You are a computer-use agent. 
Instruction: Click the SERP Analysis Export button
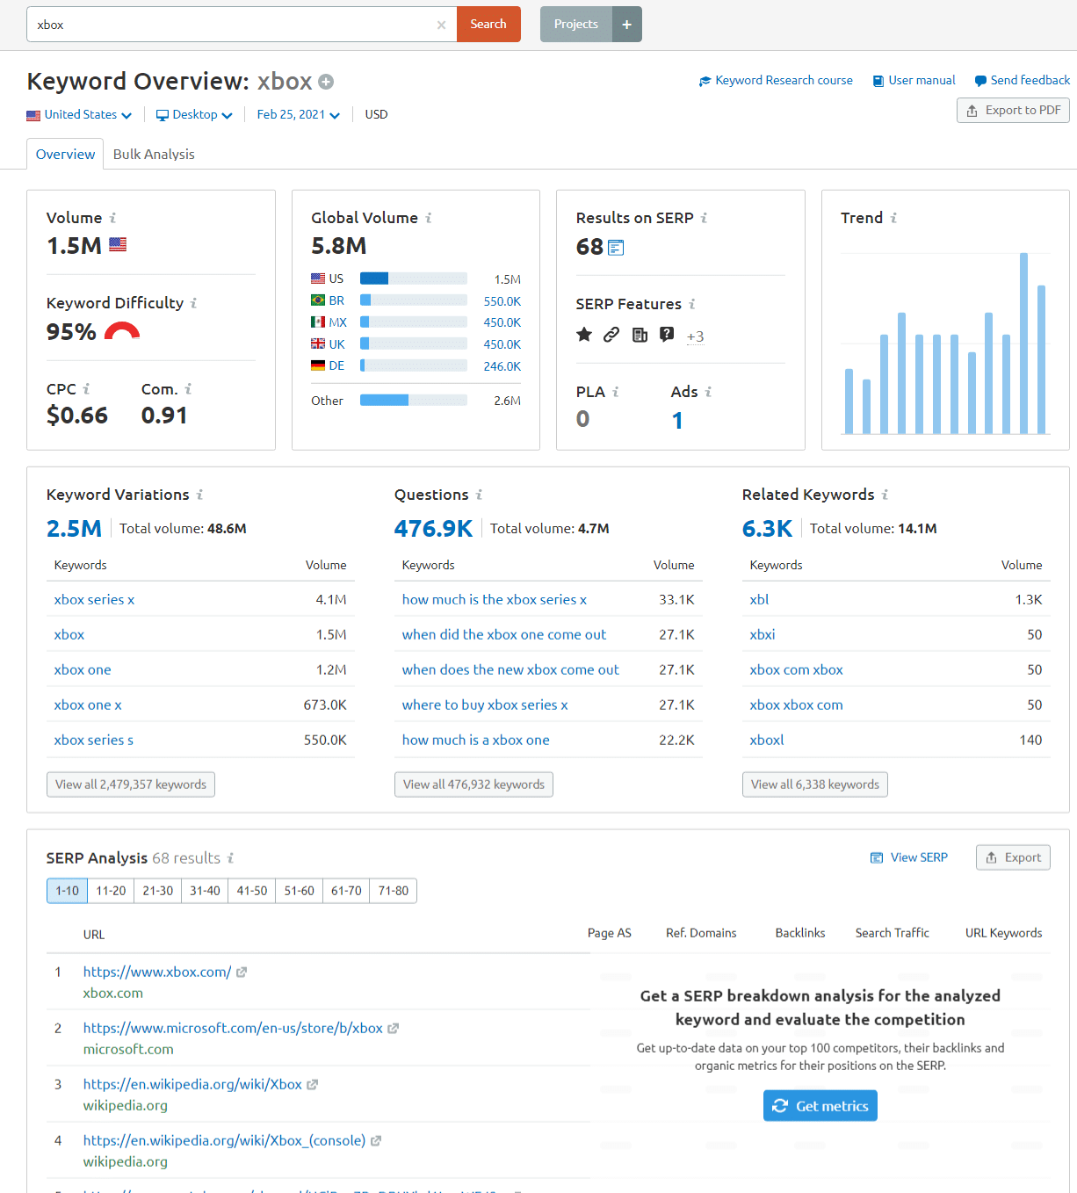pos(1013,857)
